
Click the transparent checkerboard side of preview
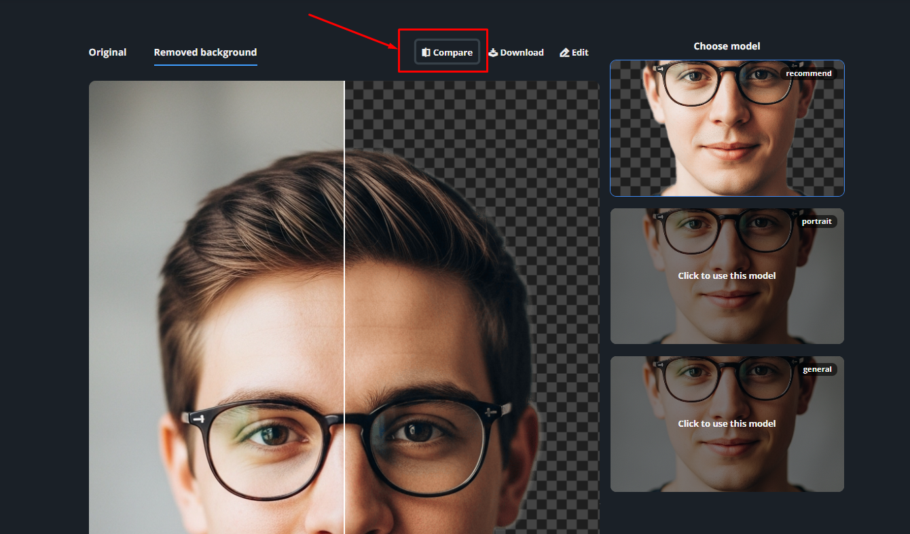coord(557,204)
